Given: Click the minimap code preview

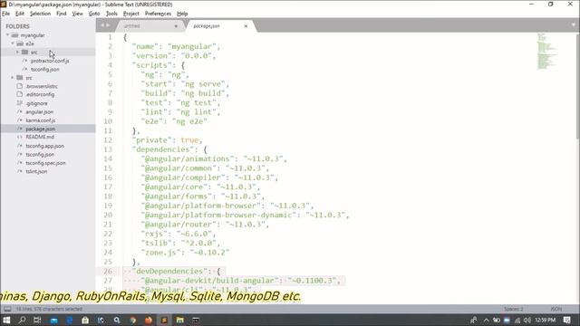Looking at the screenshot, I should [546, 52].
